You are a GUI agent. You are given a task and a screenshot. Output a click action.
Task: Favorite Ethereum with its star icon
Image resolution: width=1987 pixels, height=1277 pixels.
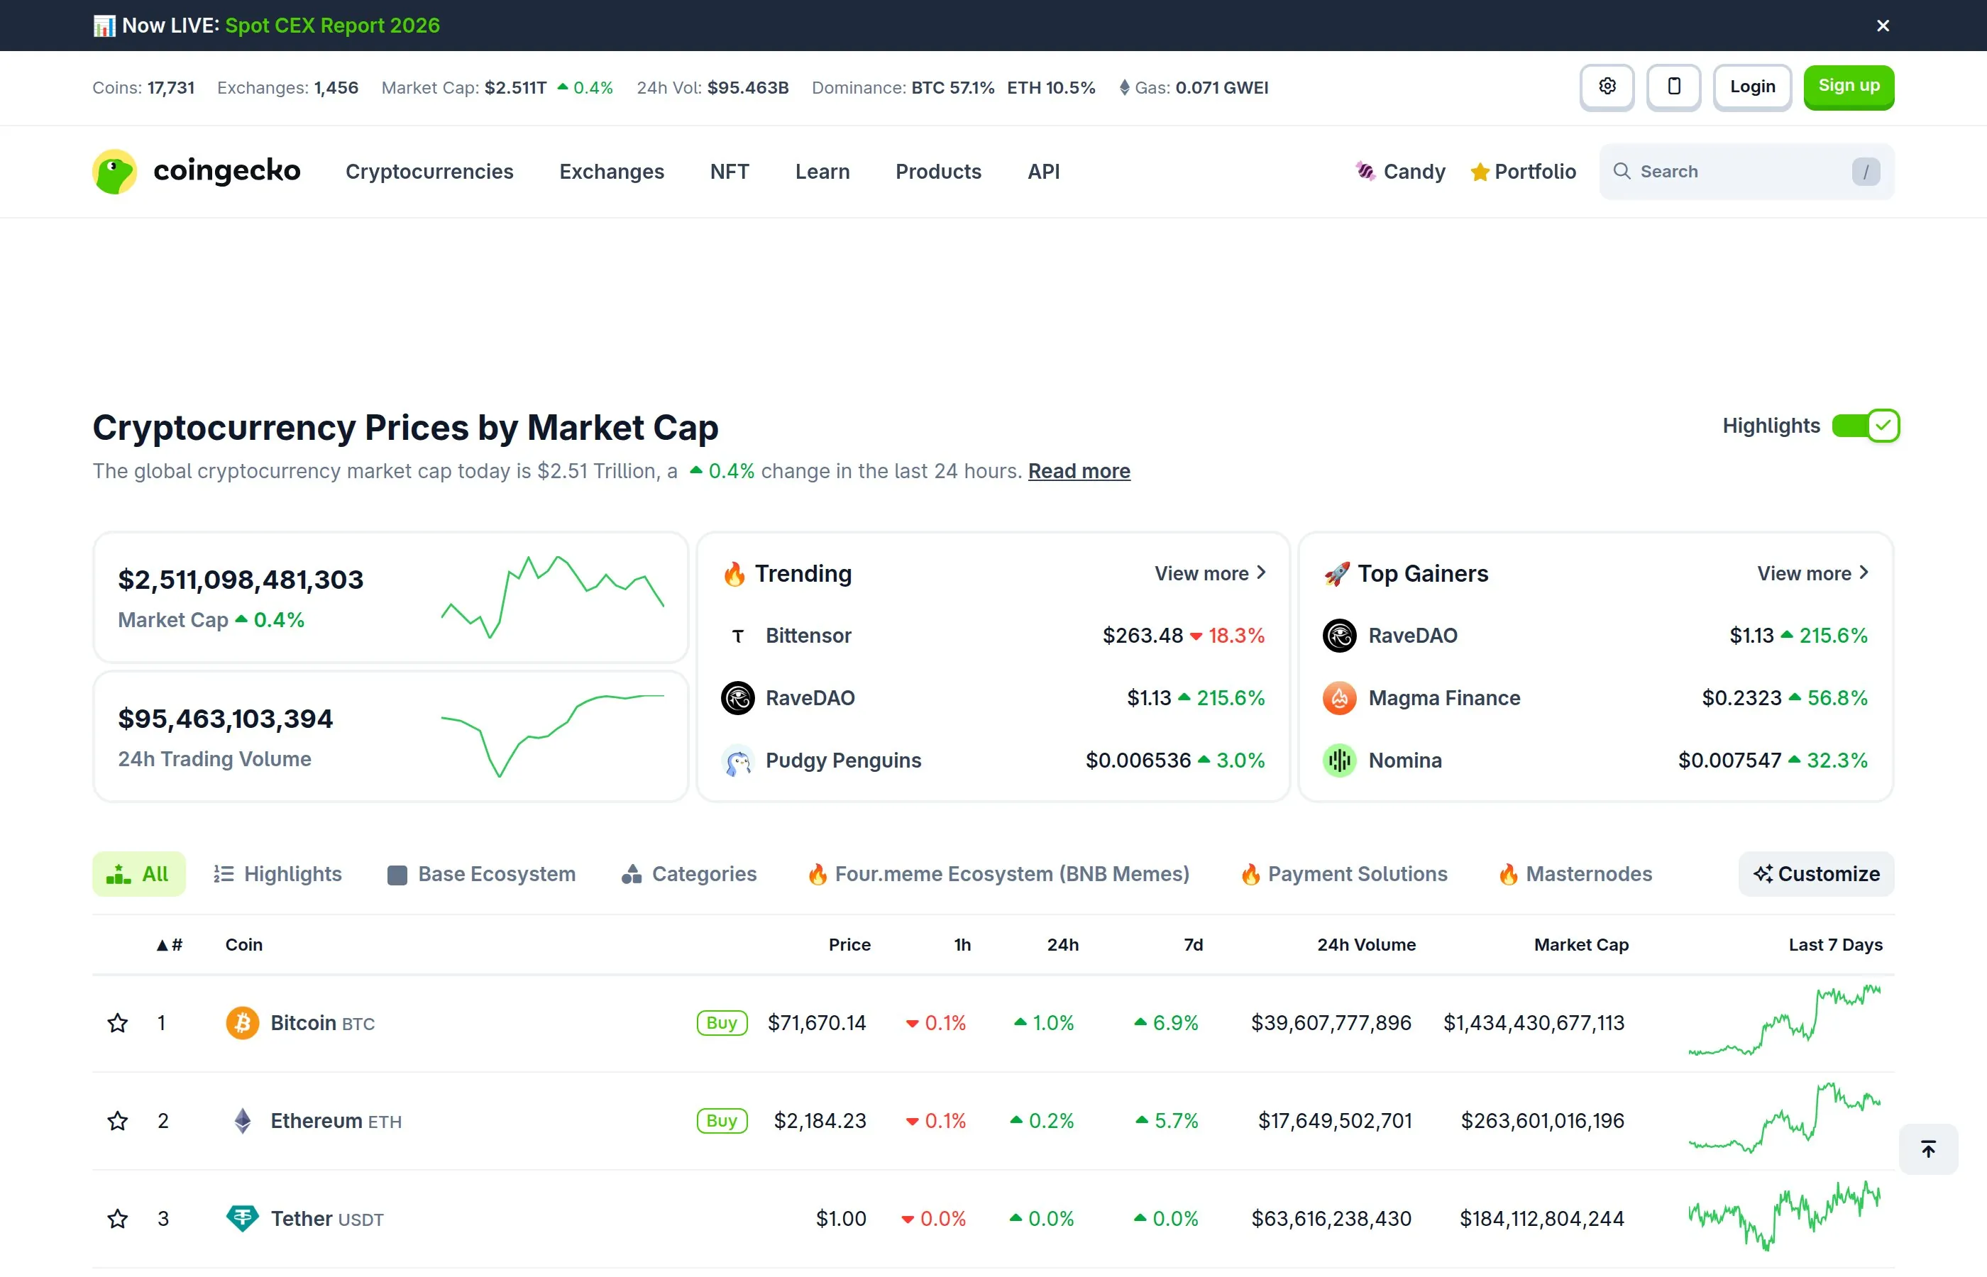tap(118, 1120)
